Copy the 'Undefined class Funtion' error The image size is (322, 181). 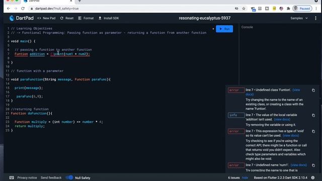tap(313, 90)
